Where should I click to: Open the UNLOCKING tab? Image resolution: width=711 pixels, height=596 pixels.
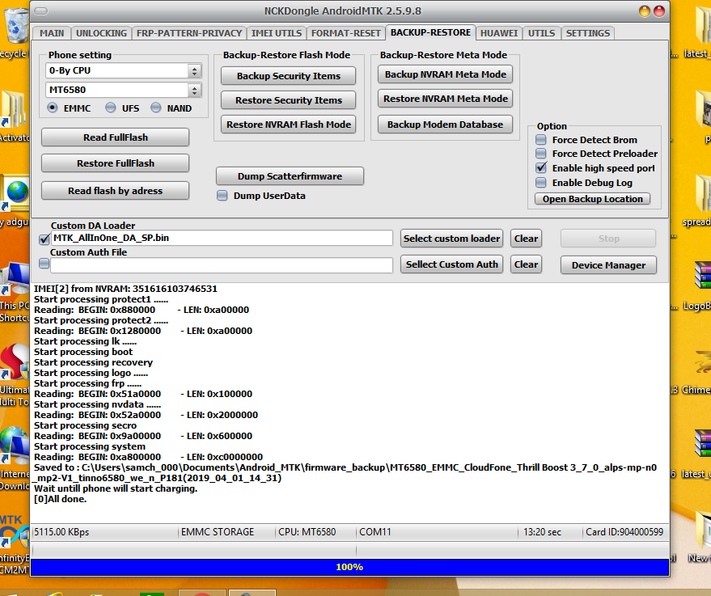[101, 33]
